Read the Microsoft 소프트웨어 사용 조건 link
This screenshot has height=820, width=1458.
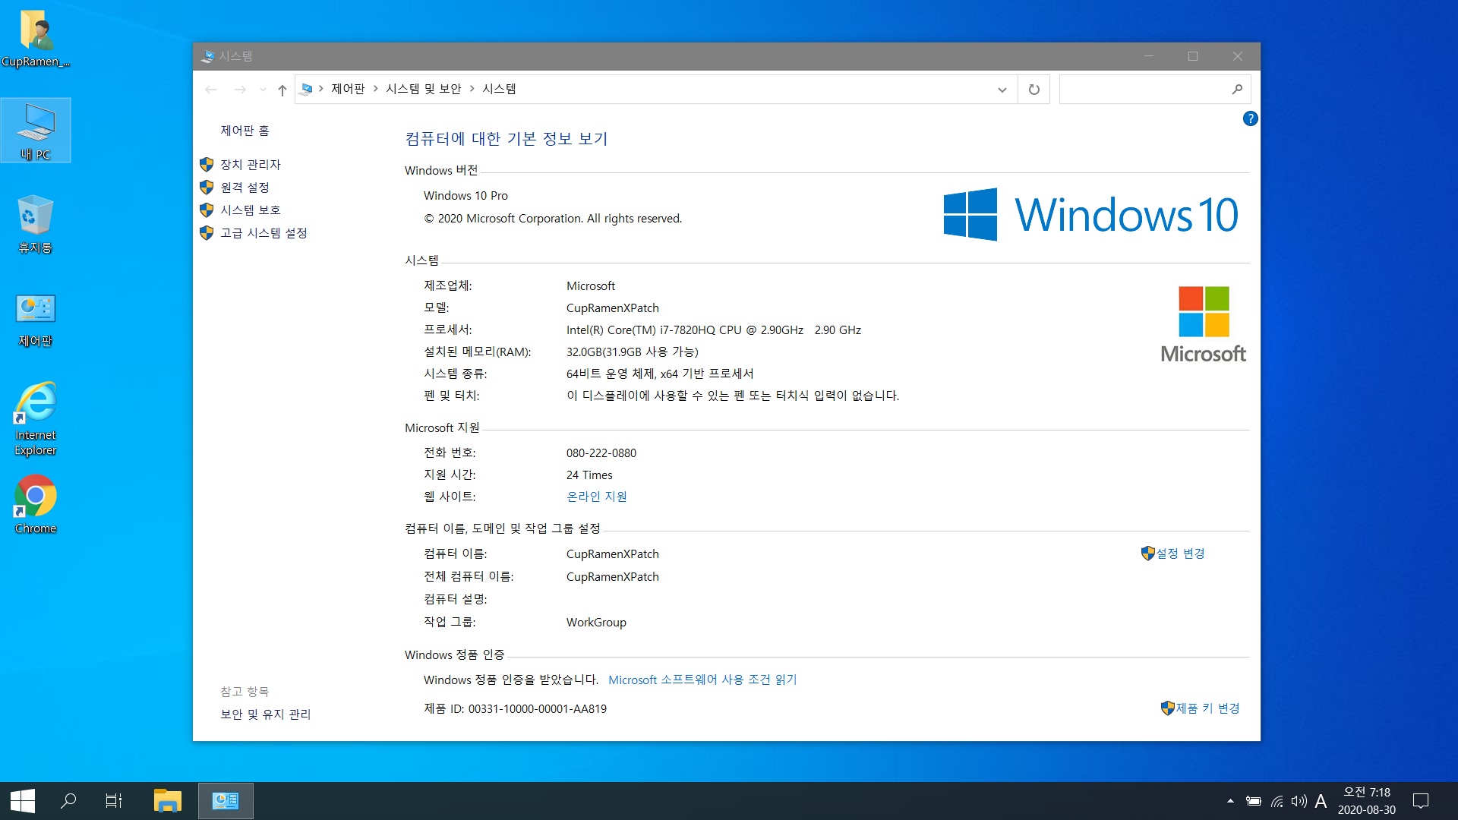point(702,680)
